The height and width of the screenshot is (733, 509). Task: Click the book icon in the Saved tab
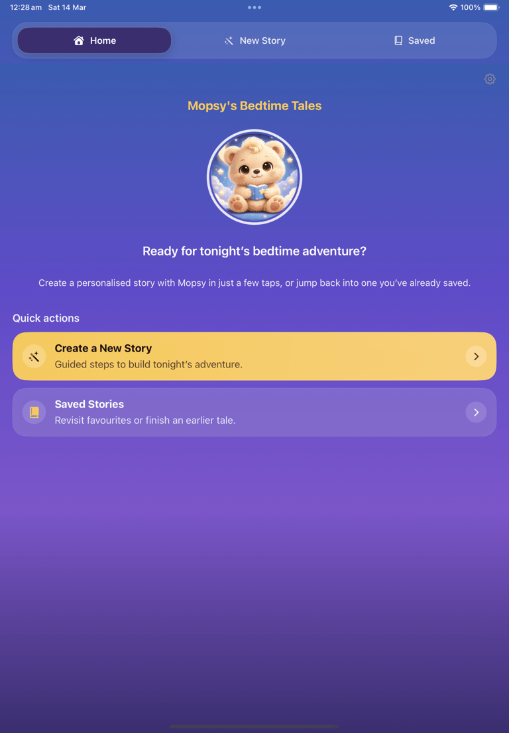point(398,40)
